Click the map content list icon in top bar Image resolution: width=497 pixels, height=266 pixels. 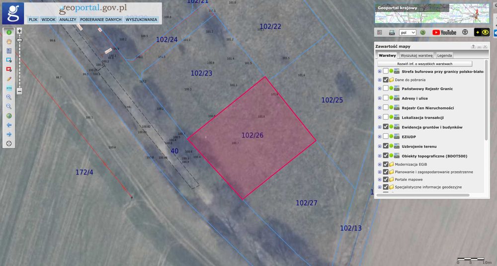pyautogui.click(x=380, y=32)
